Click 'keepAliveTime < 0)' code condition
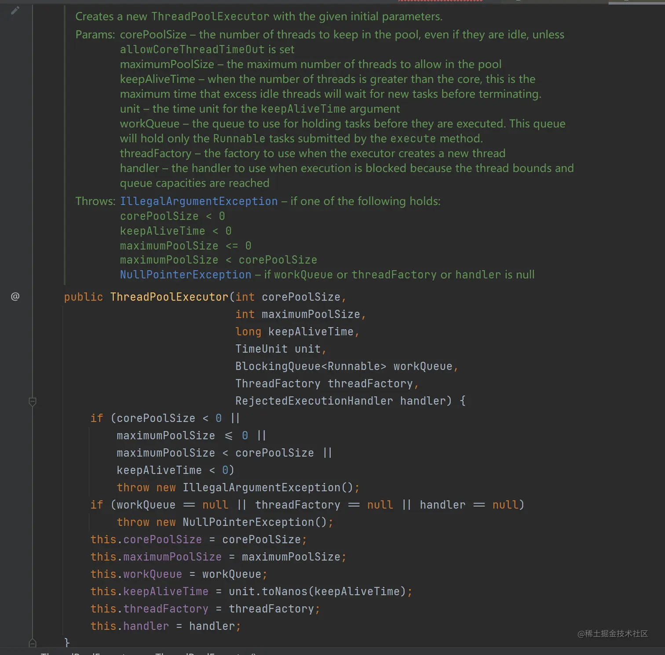665x655 pixels. pos(175,471)
